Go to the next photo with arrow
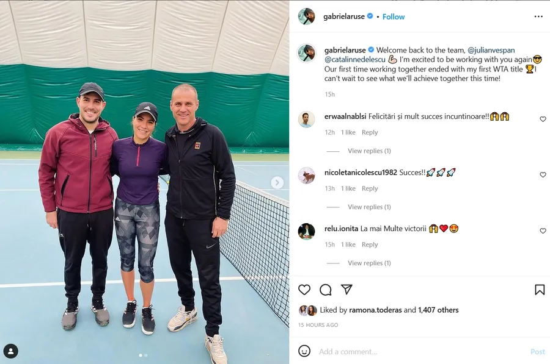The image size is (550, 364). [277, 182]
